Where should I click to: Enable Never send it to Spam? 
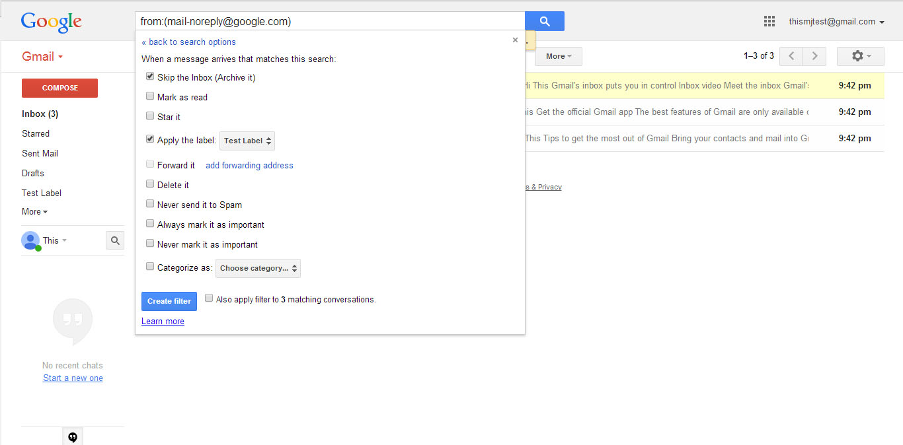(150, 204)
